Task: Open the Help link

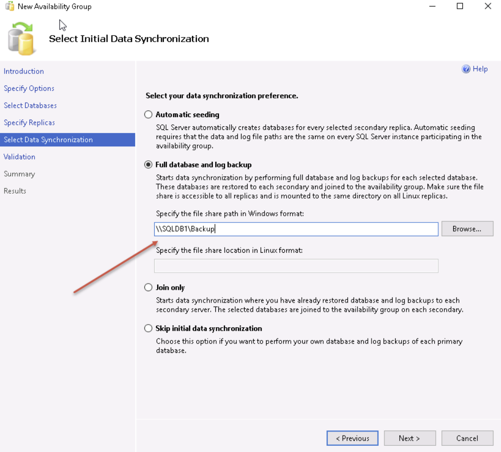Action: pos(480,69)
